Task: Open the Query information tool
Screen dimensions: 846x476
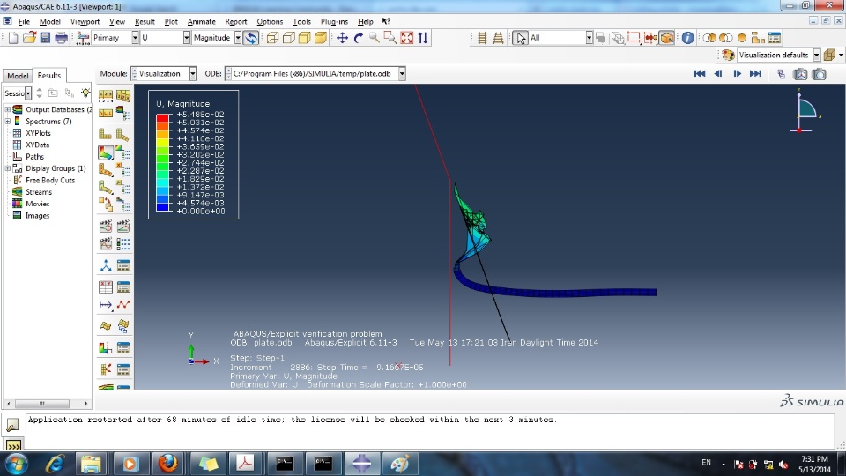Action: coord(687,38)
